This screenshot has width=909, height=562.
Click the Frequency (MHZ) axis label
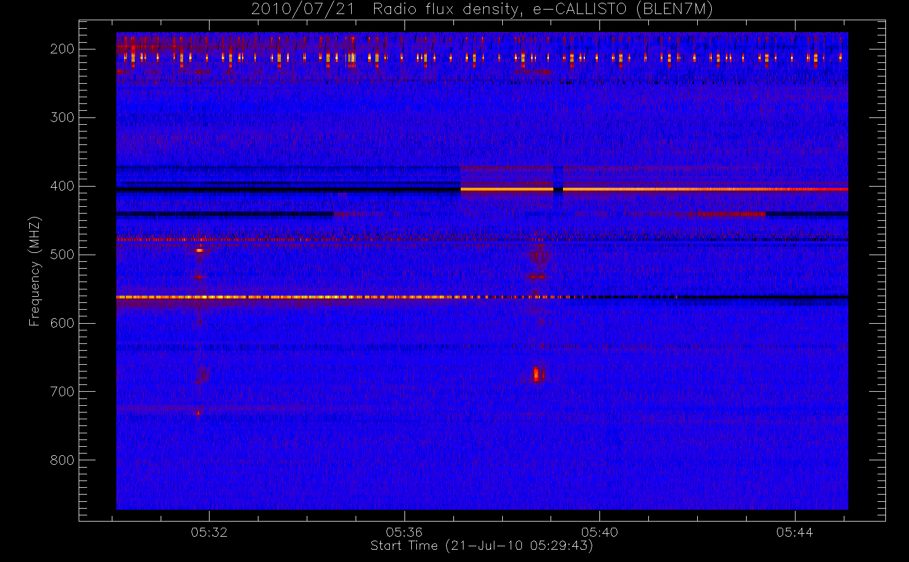tap(35, 271)
